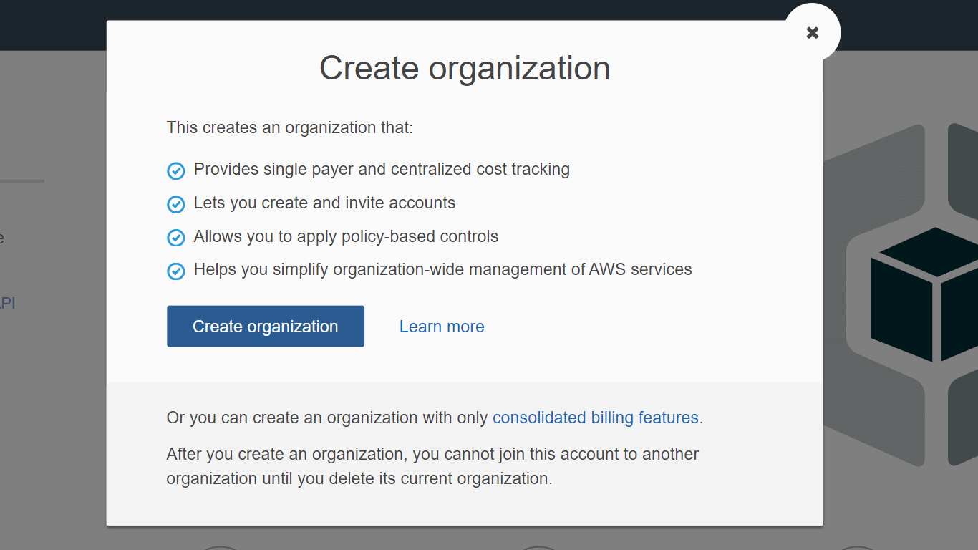The width and height of the screenshot is (978, 550).
Task: Click the checkmark icon beside "Allows you to apply policy-based controls"
Action: click(x=175, y=238)
